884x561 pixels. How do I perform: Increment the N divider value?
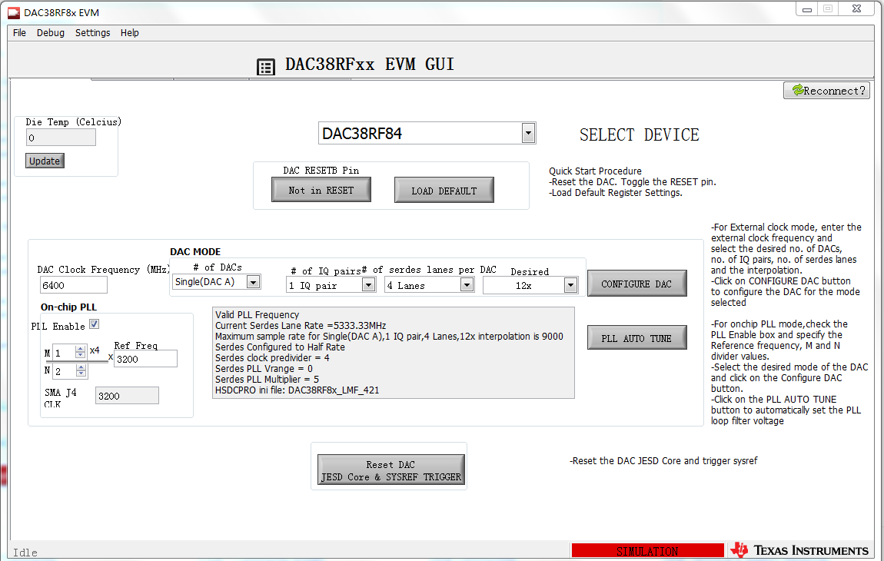coord(81,367)
